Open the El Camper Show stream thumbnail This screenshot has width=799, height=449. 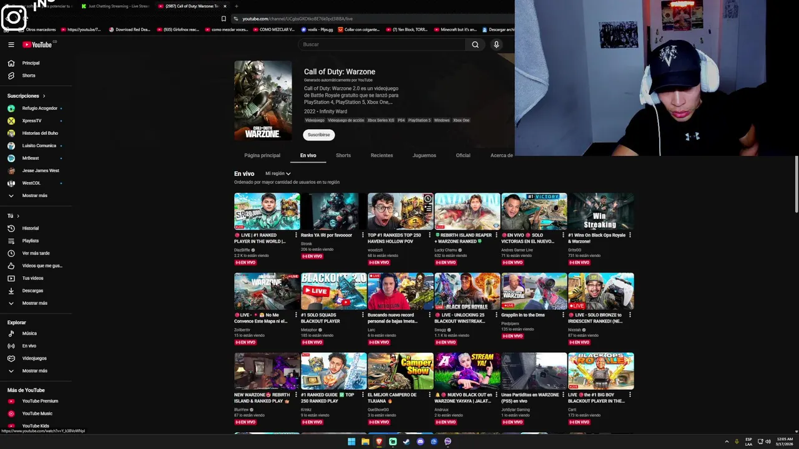[401, 371]
